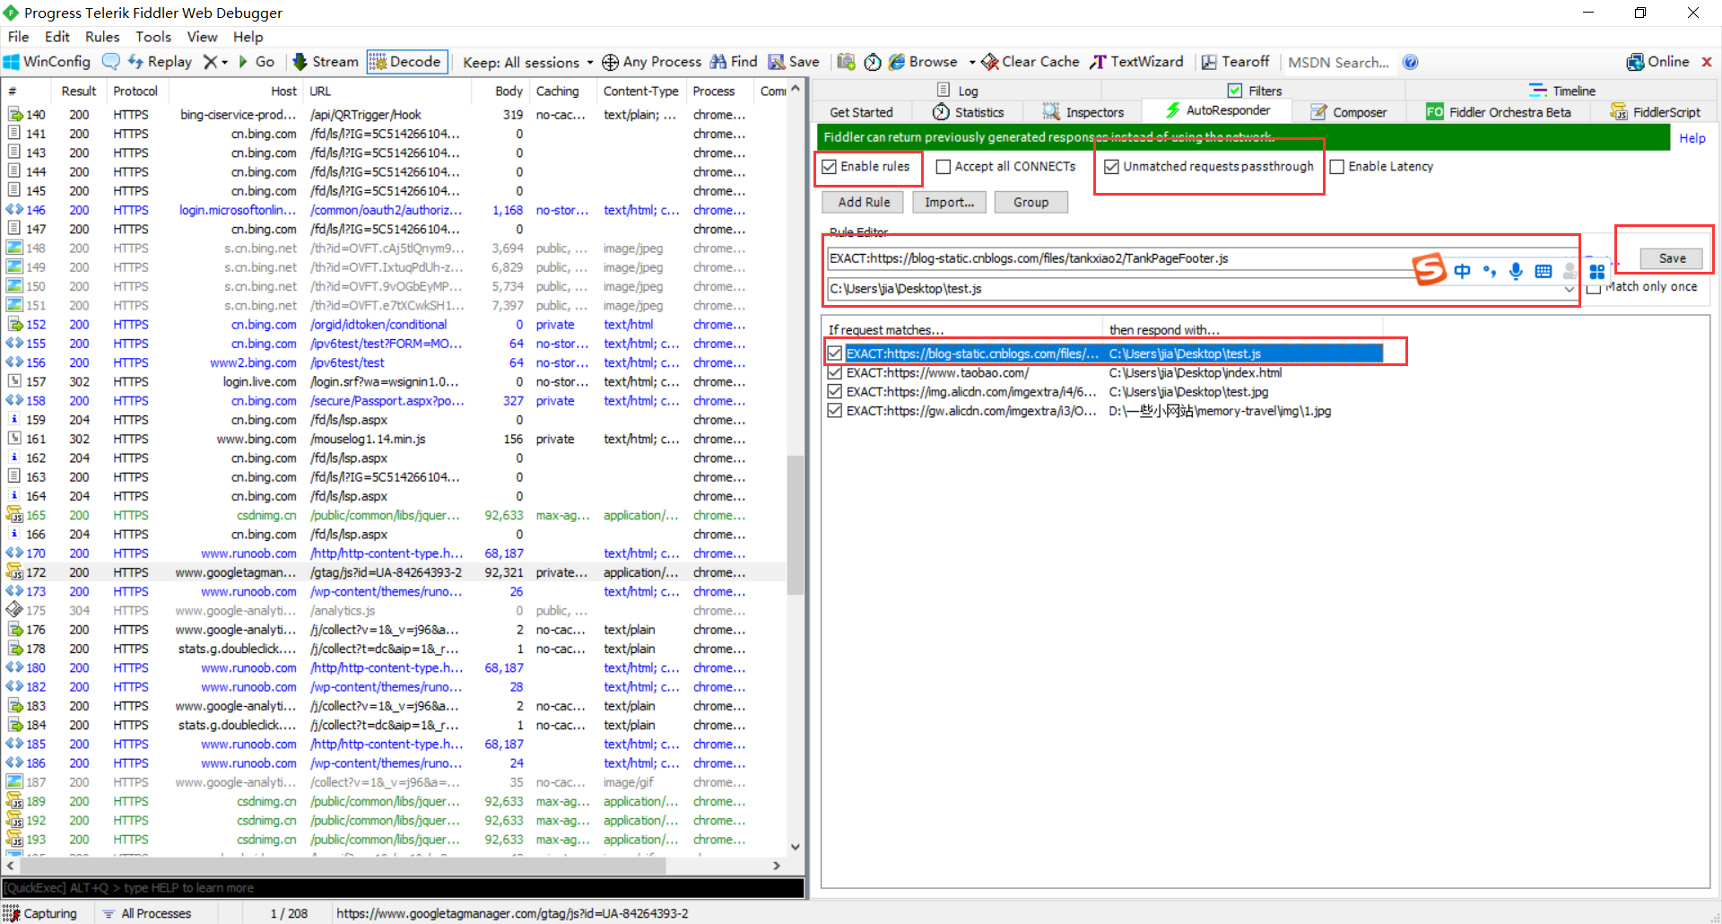This screenshot has width=1722, height=924.
Task: Click the Online network status icon
Action: pos(1635,62)
